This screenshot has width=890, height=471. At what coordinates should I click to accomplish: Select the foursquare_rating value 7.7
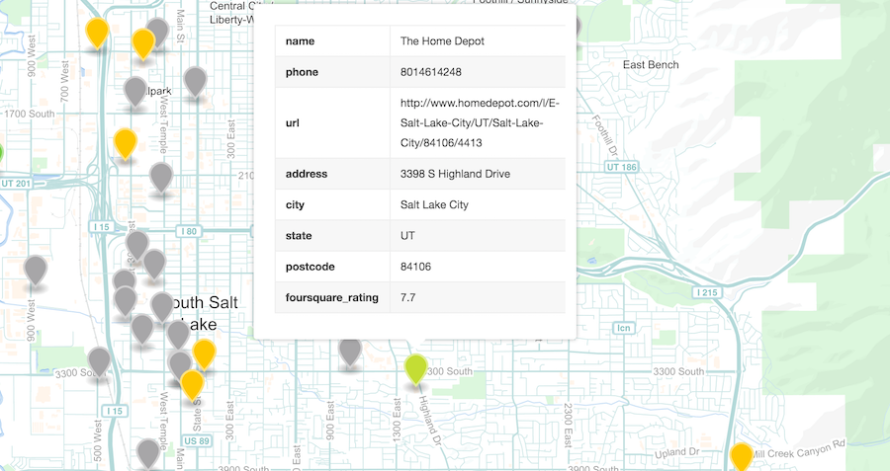(x=408, y=297)
